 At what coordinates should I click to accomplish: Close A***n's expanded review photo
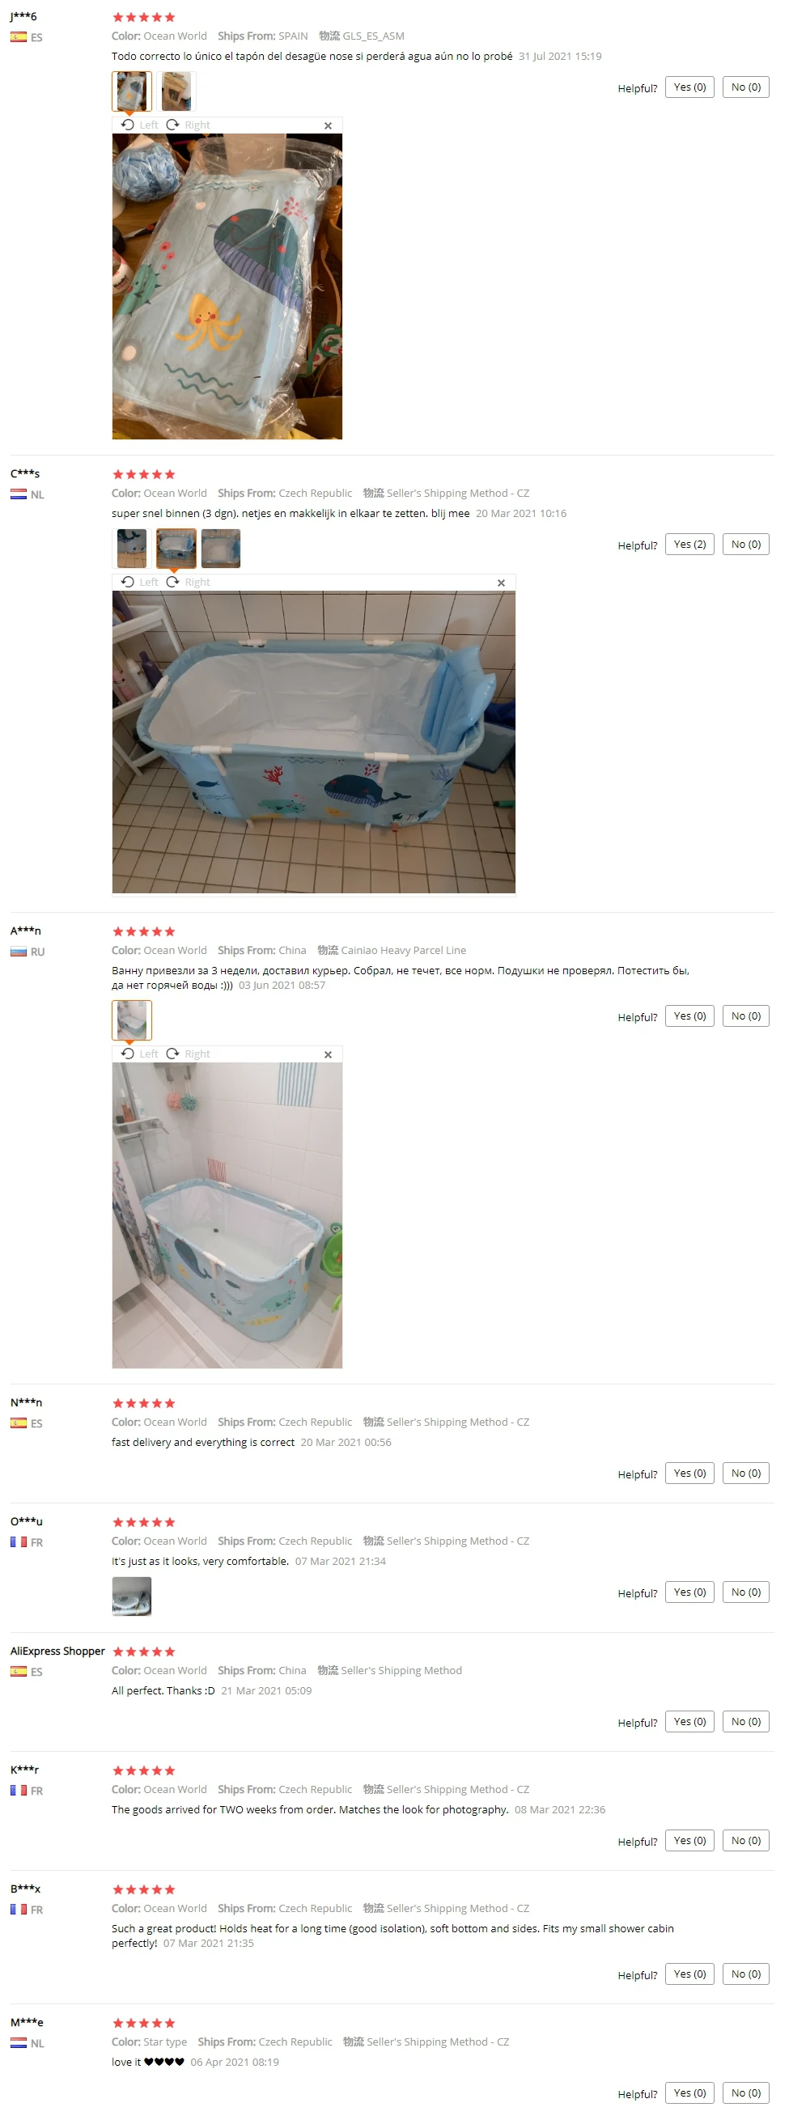tap(329, 1055)
